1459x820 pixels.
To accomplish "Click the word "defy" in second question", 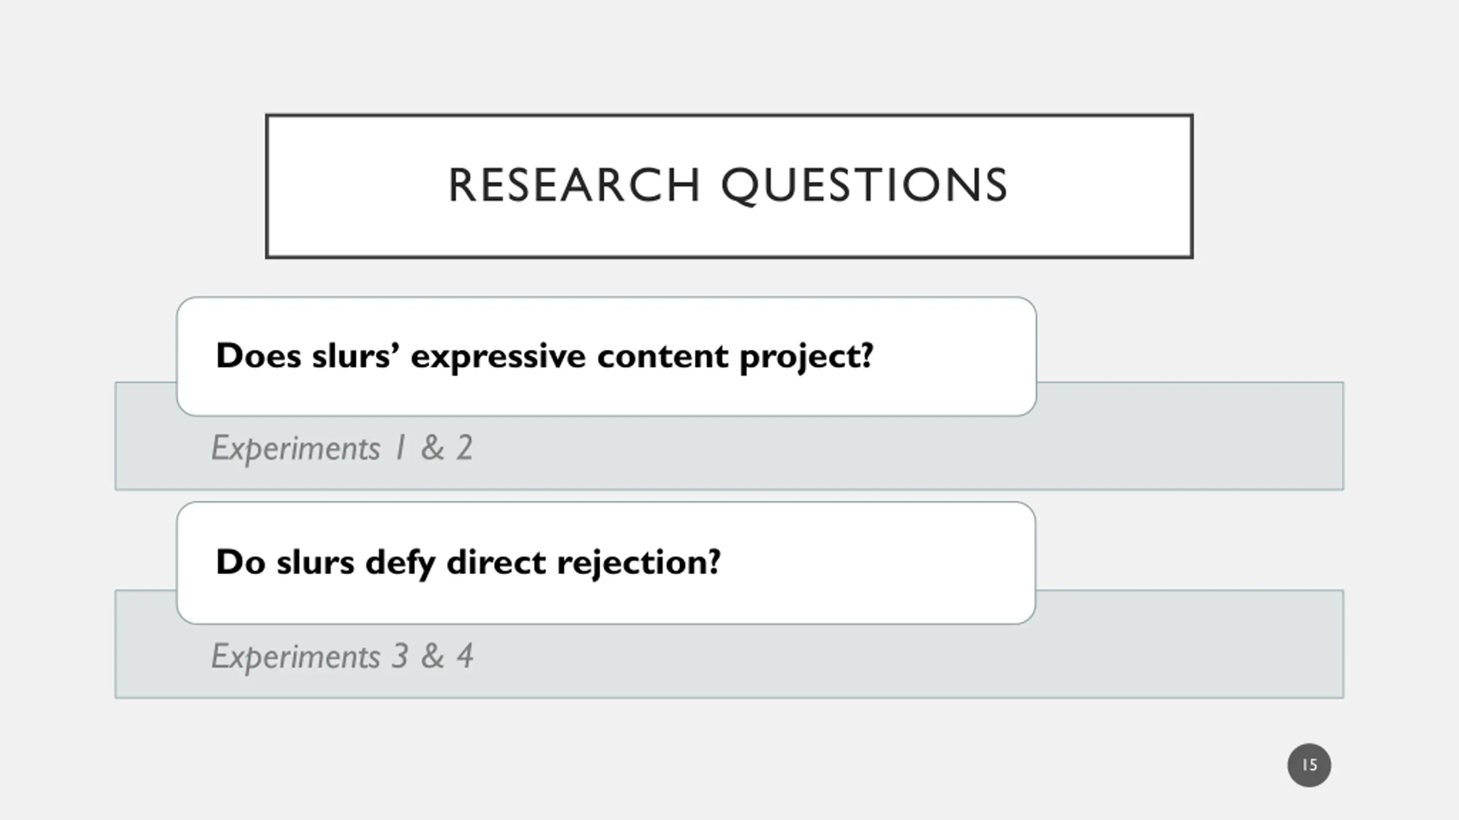I will click(x=400, y=563).
